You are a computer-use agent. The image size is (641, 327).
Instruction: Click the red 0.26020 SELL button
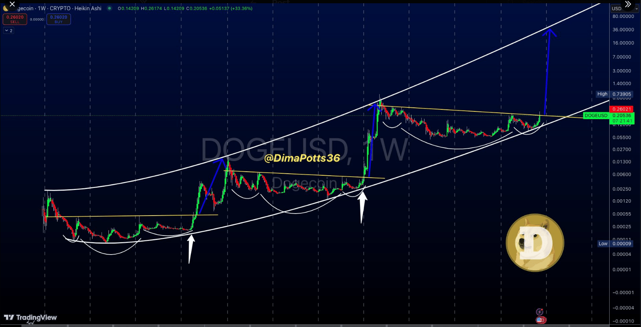point(15,19)
